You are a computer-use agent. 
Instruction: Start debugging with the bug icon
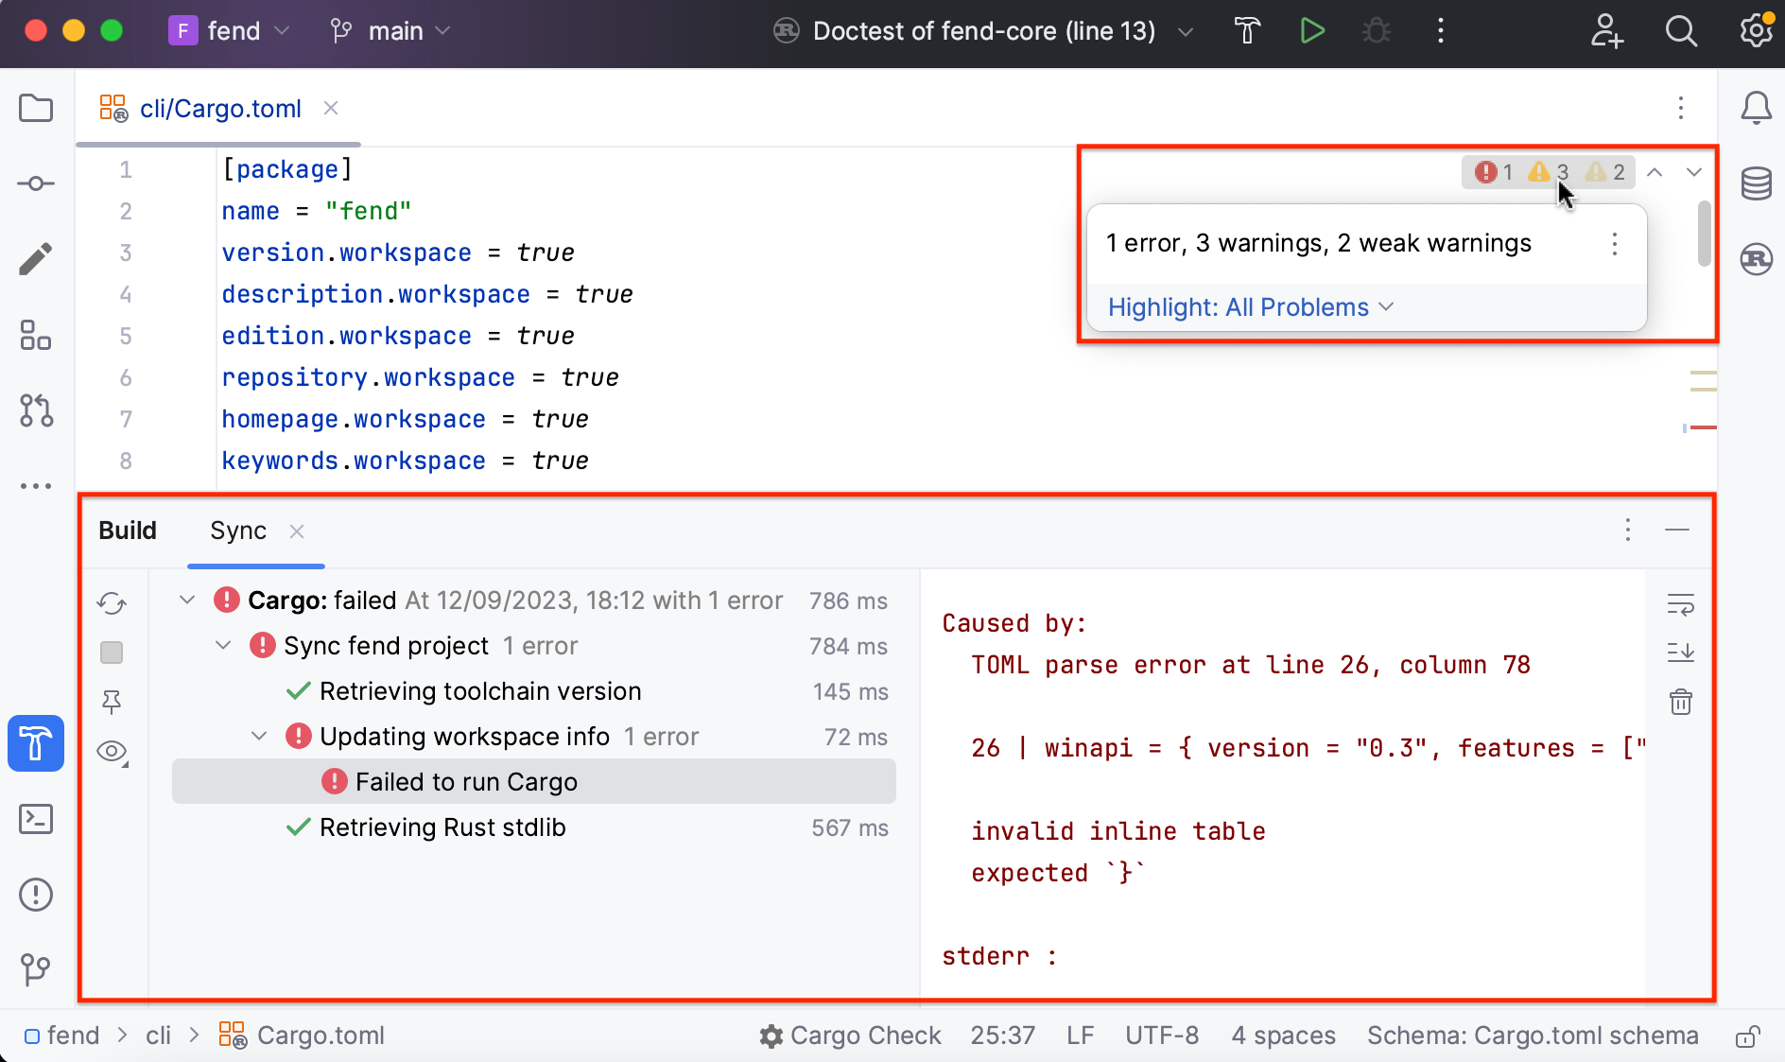tap(1377, 30)
